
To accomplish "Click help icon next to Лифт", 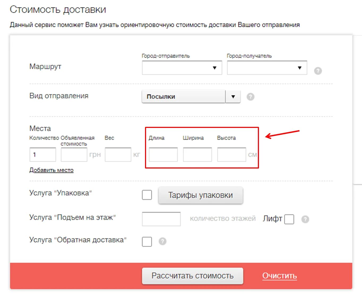I will (x=305, y=219).
